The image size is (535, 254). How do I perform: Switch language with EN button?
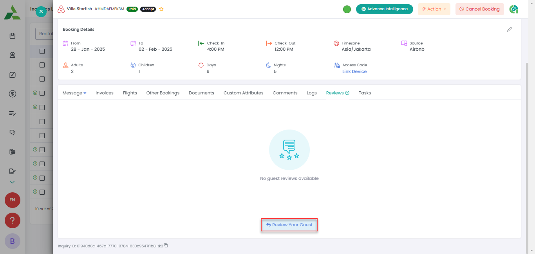[x=13, y=200]
